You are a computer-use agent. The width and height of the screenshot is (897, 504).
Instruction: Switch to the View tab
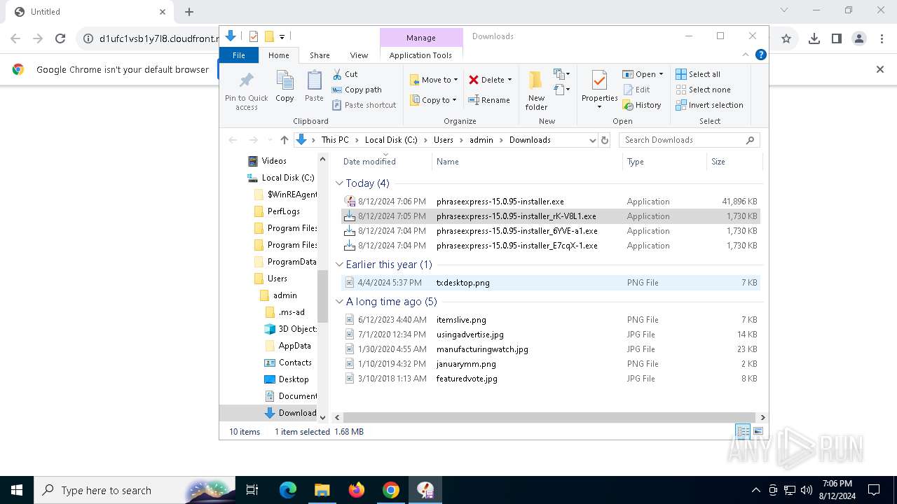pyautogui.click(x=359, y=55)
